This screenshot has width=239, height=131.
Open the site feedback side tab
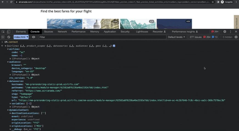[237, 22]
